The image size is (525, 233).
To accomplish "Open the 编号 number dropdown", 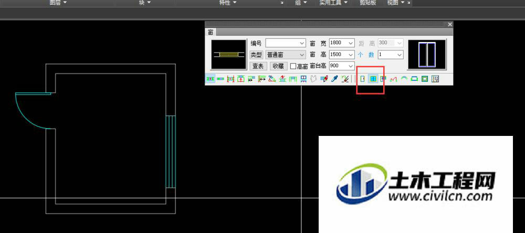I will coord(302,43).
